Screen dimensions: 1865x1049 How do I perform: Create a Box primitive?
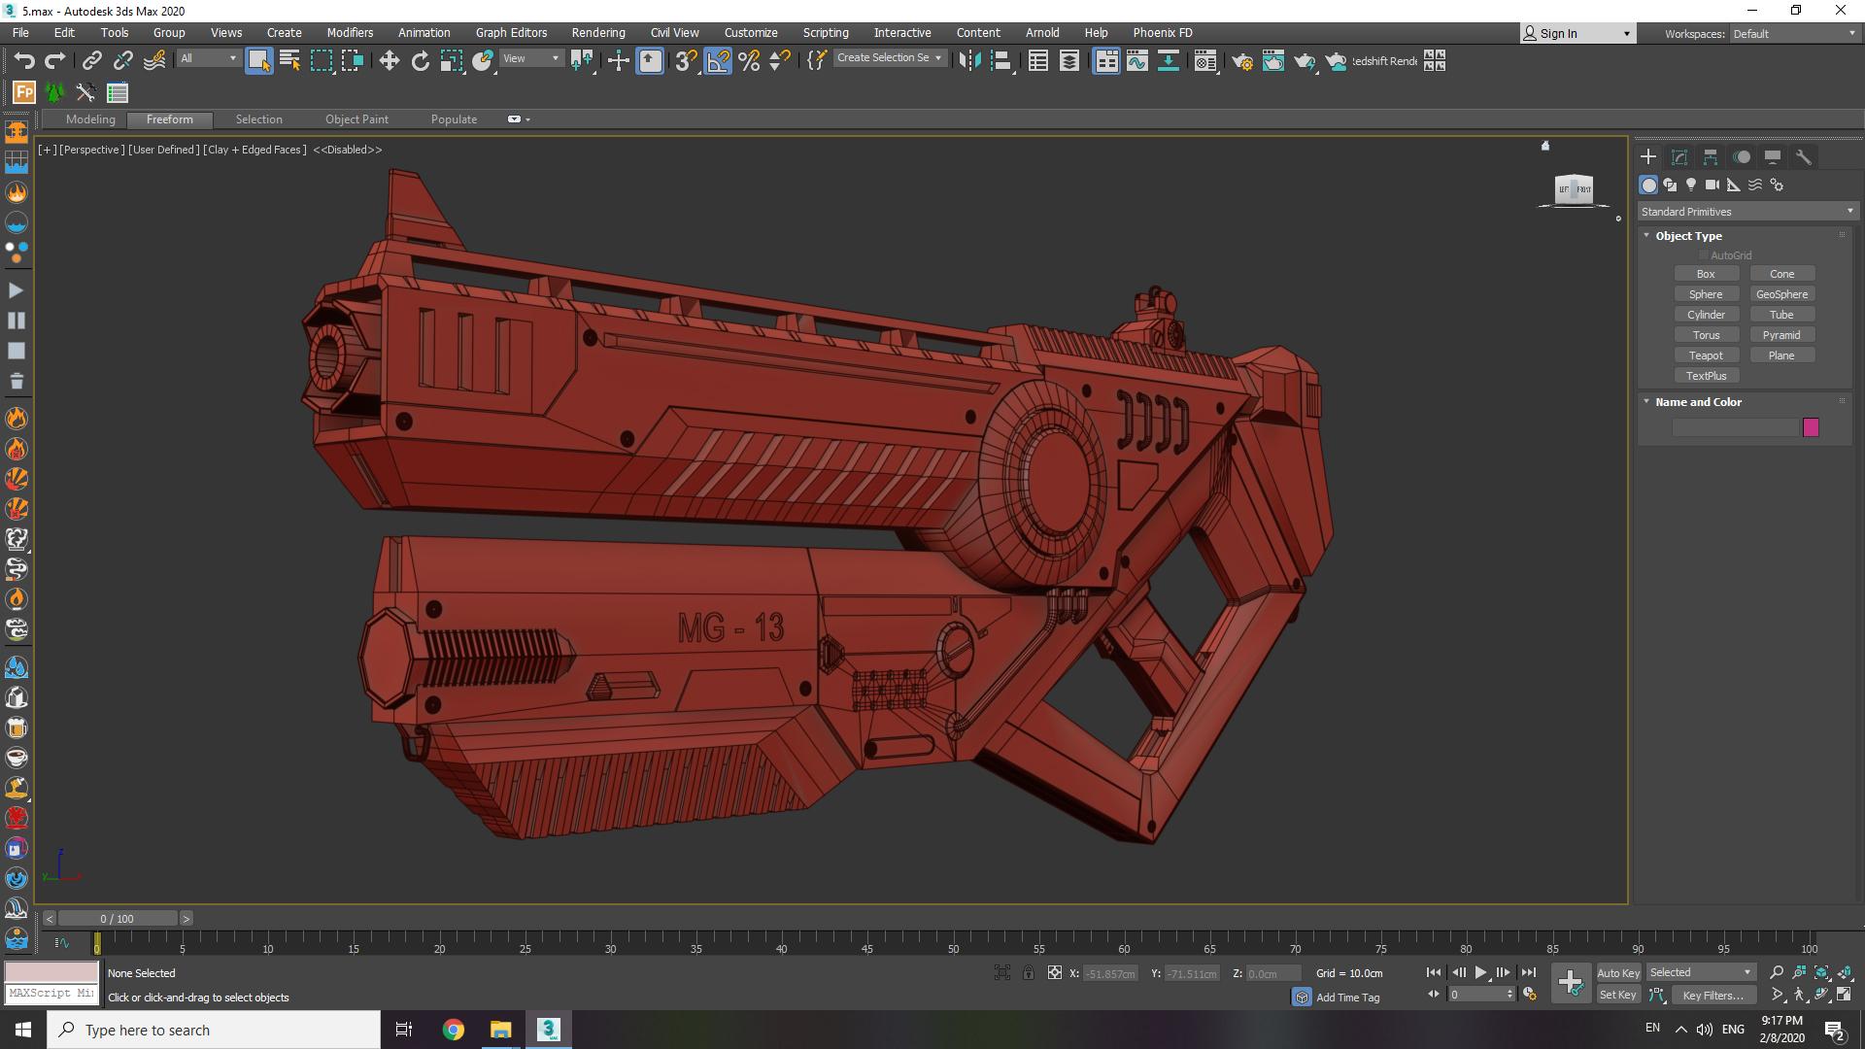[1706, 274]
